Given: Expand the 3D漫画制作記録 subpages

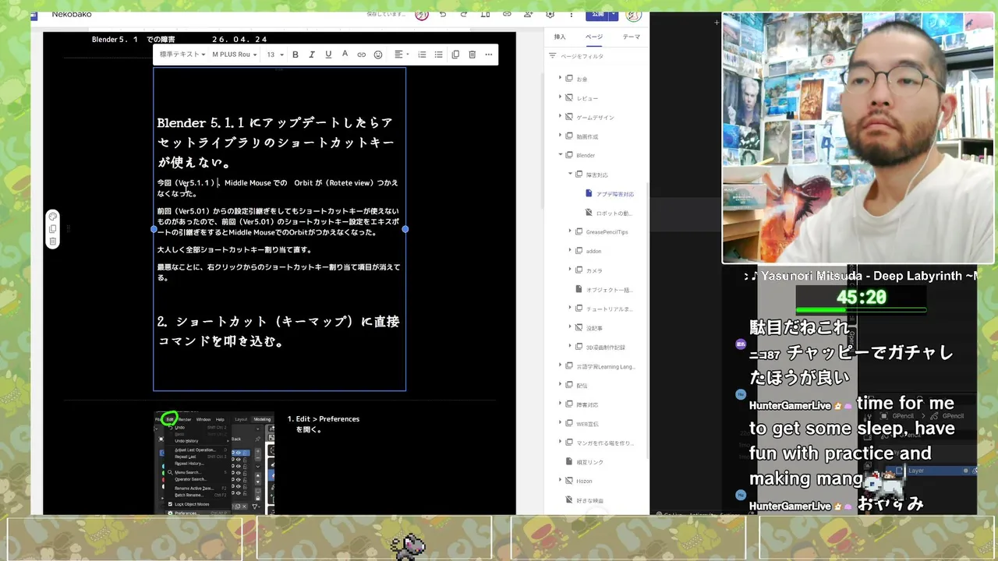Looking at the screenshot, I should 570,347.
